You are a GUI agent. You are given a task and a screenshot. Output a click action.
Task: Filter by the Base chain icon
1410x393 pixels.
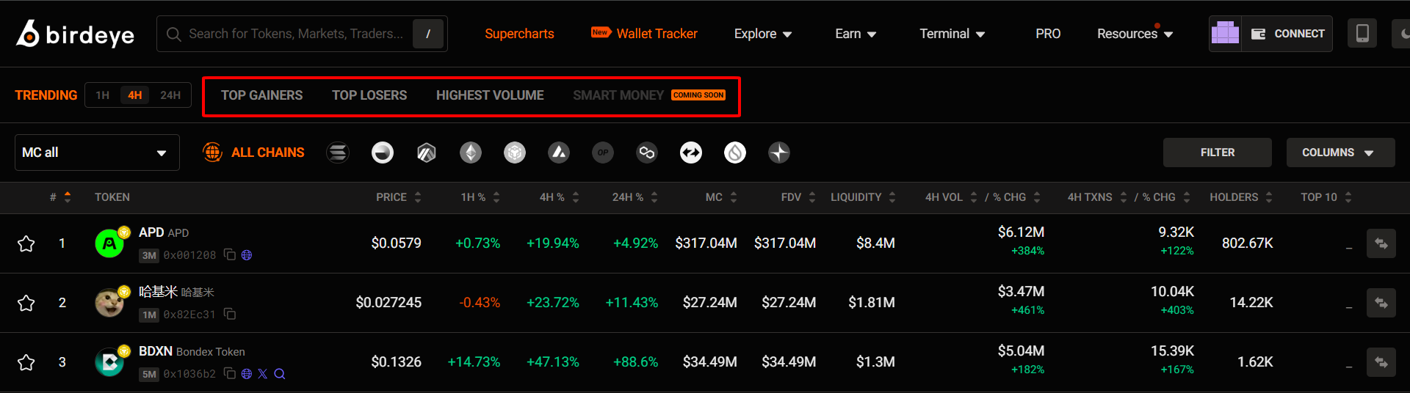click(382, 153)
